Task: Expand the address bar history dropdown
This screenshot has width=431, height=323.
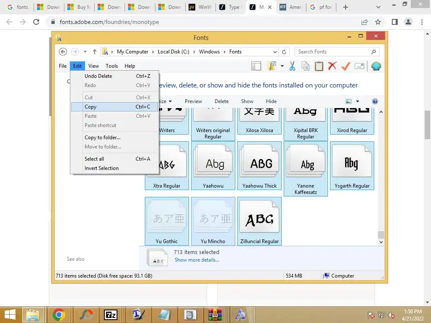Action: (274, 52)
